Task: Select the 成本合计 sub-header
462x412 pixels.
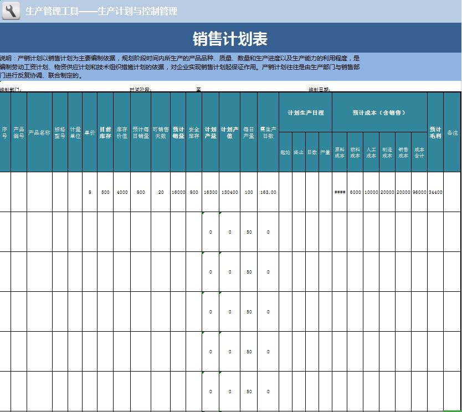Action: 419,152
